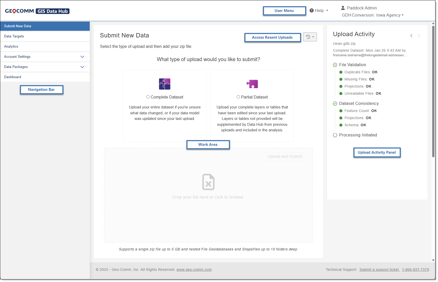The height and width of the screenshot is (282, 438).
Task: Go to previous upload activity arrow
Action: pos(411,36)
